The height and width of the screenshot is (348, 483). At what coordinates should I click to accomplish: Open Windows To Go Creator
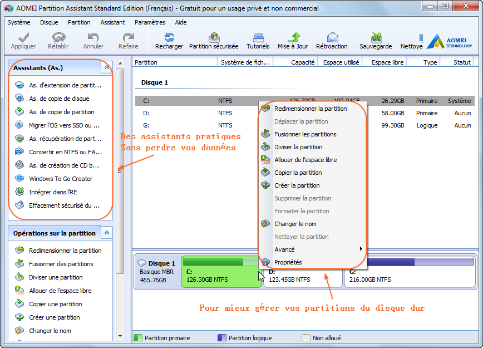point(53,179)
